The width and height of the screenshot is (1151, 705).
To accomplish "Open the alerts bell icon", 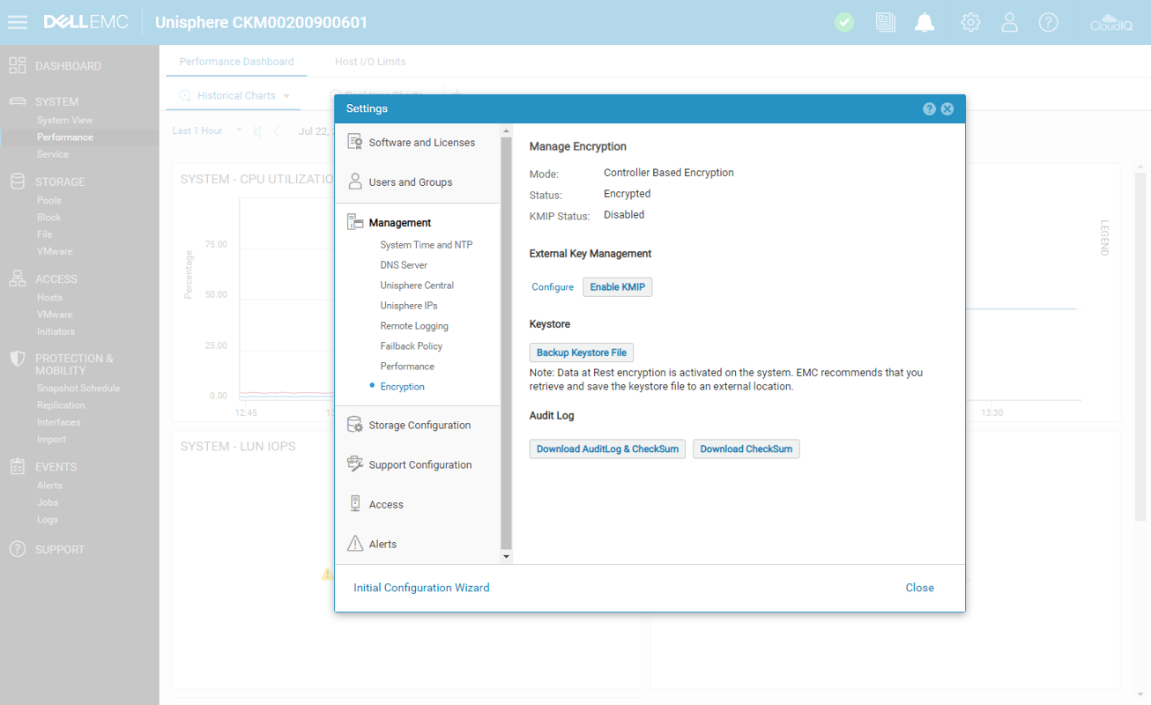I will [925, 23].
